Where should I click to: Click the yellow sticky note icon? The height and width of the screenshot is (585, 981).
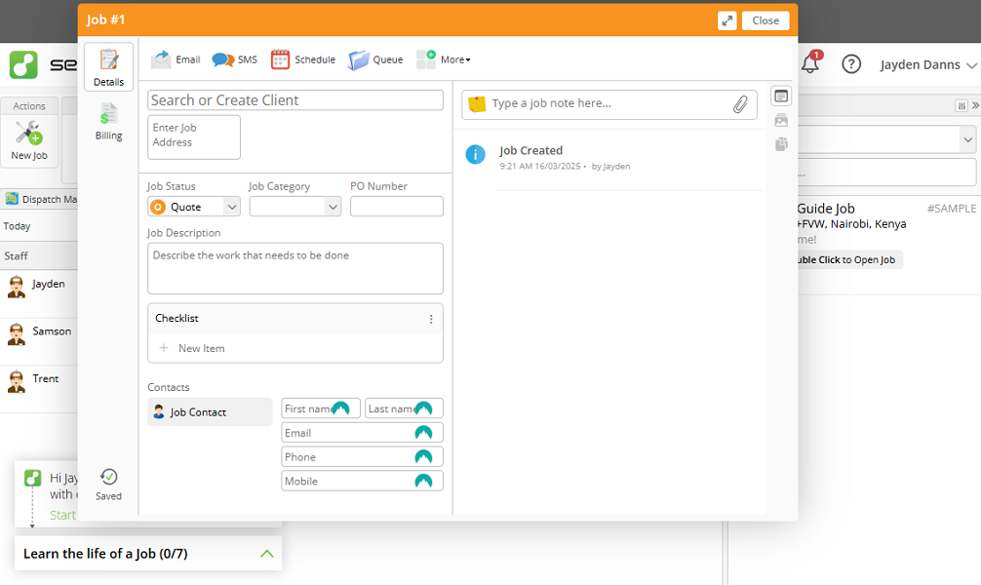pos(478,104)
